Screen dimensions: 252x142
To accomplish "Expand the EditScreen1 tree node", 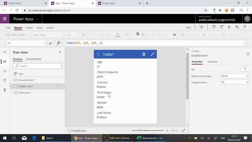I will click(x=12, y=93).
